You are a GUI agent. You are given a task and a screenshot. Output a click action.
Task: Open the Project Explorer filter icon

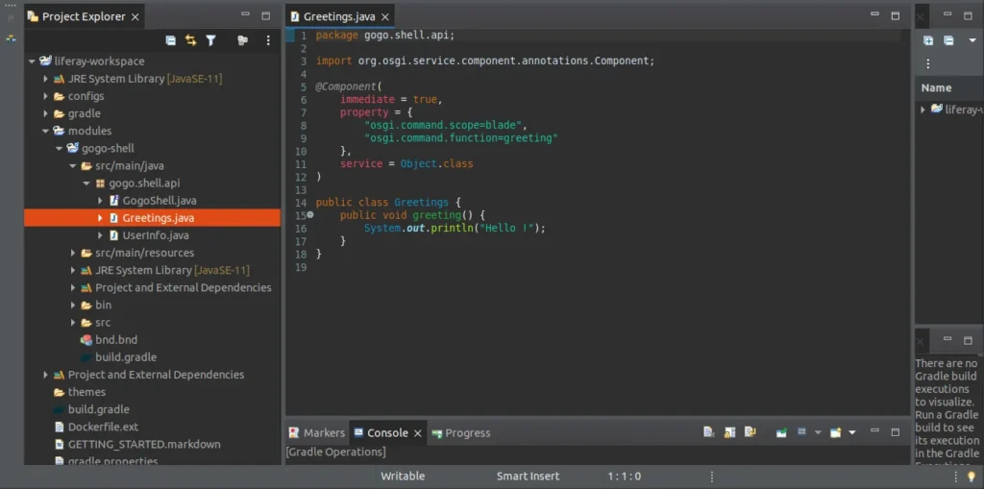(x=210, y=40)
